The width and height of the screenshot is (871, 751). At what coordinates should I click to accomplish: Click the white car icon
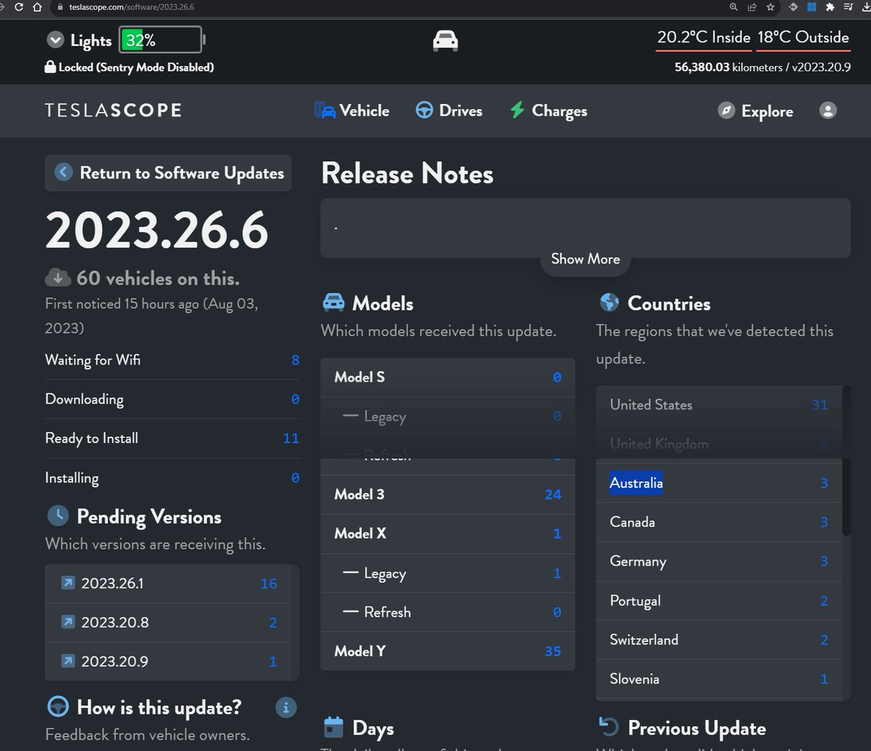(446, 41)
